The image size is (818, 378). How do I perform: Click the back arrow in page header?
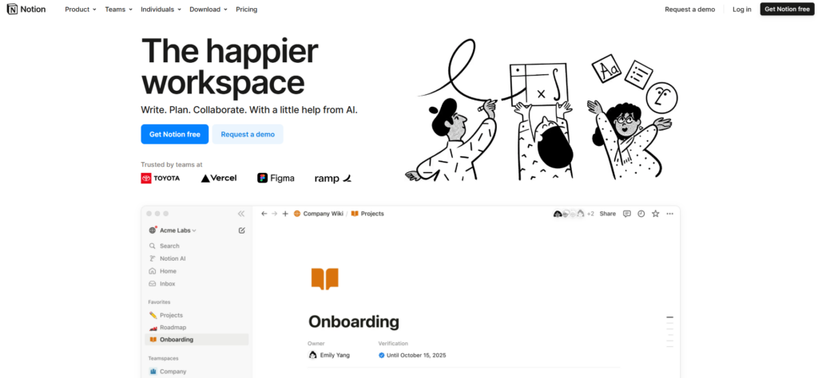point(264,214)
